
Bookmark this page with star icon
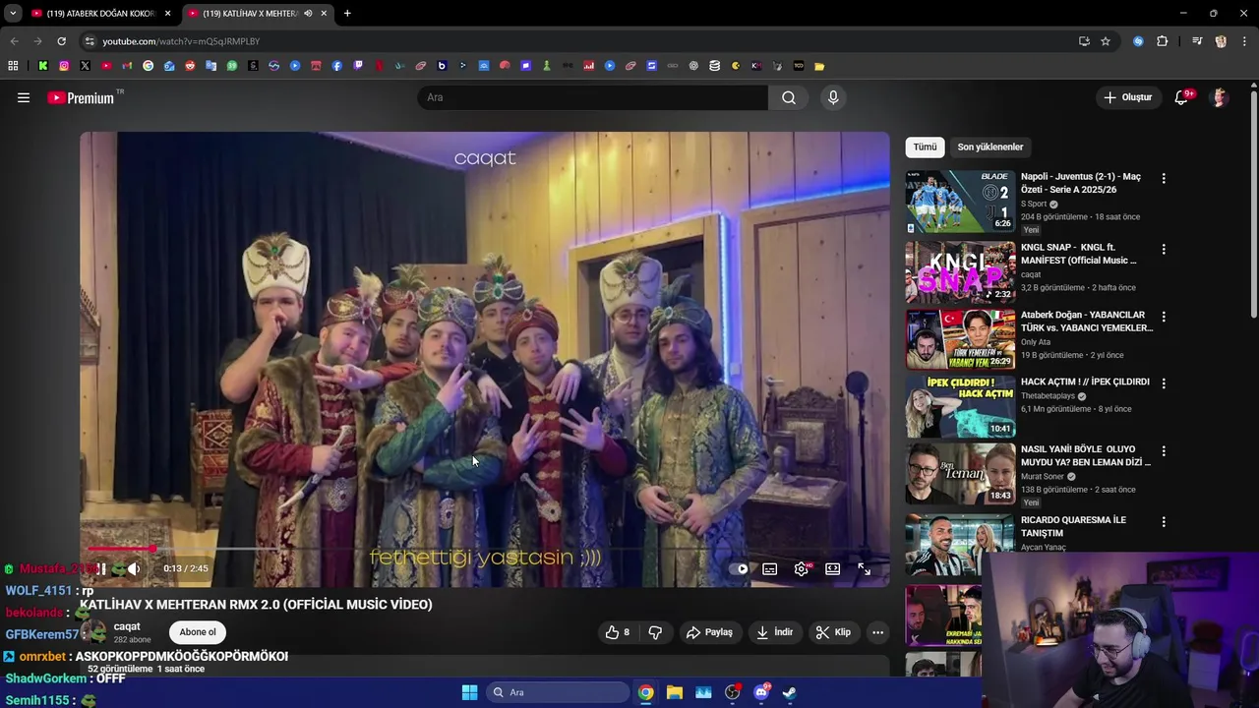click(1106, 41)
